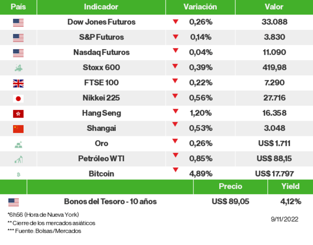
Task: Click the Hong Kong flag beside Hang Seng
Action: [x=18, y=114]
